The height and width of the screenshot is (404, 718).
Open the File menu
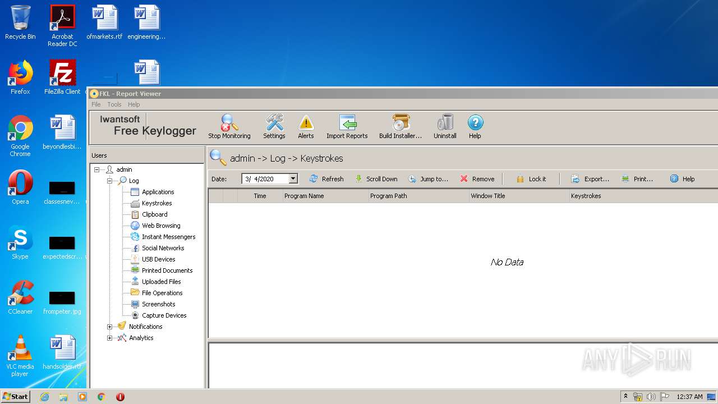pyautogui.click(x=96, y=104)
